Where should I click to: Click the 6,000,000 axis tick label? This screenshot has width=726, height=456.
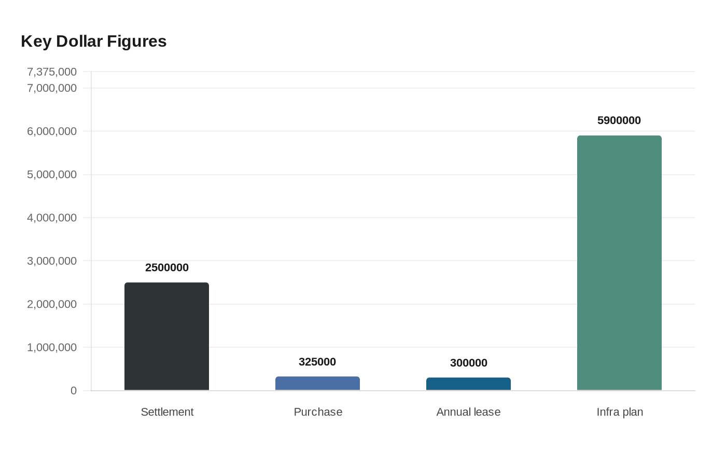click(x=52, y=131)
